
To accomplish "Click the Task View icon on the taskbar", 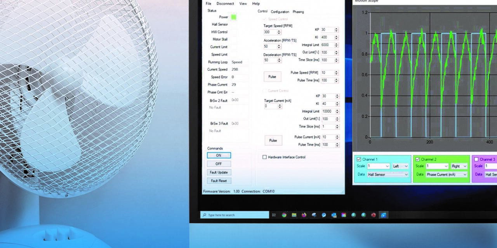I will (x=274, y=215).
